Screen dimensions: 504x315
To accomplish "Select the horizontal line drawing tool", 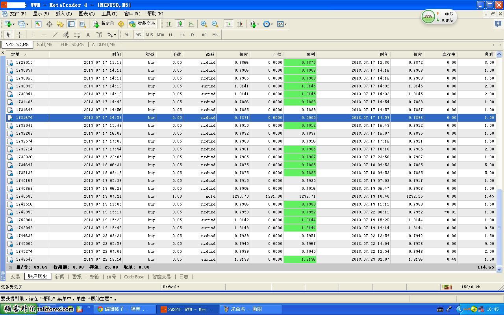I will pos(44,35).
